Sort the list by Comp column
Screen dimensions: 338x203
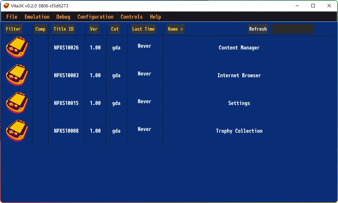pos(40,29)
